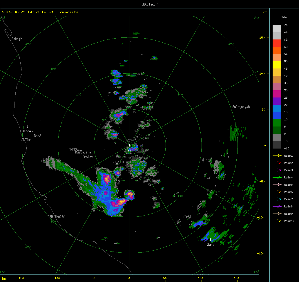
Task: Click the dBZTaif title bar
Action: (149, 4)
